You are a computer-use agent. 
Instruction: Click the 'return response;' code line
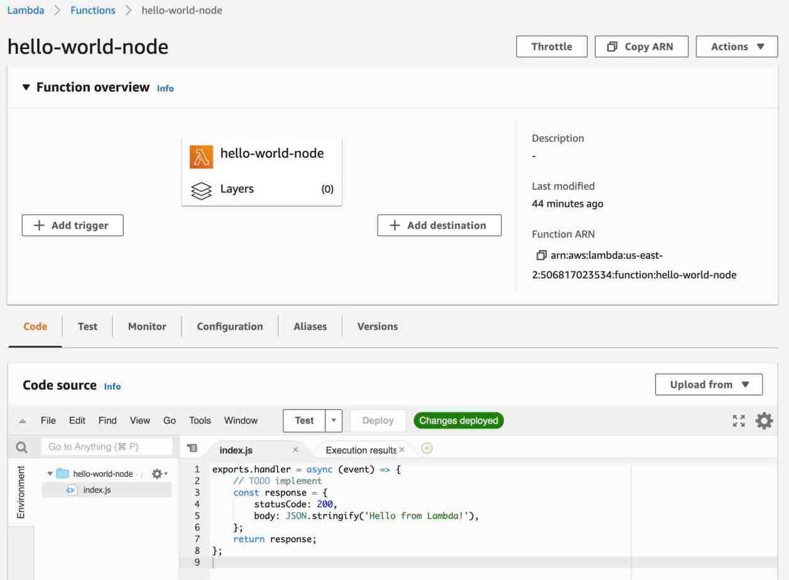[x=275, y=539]
